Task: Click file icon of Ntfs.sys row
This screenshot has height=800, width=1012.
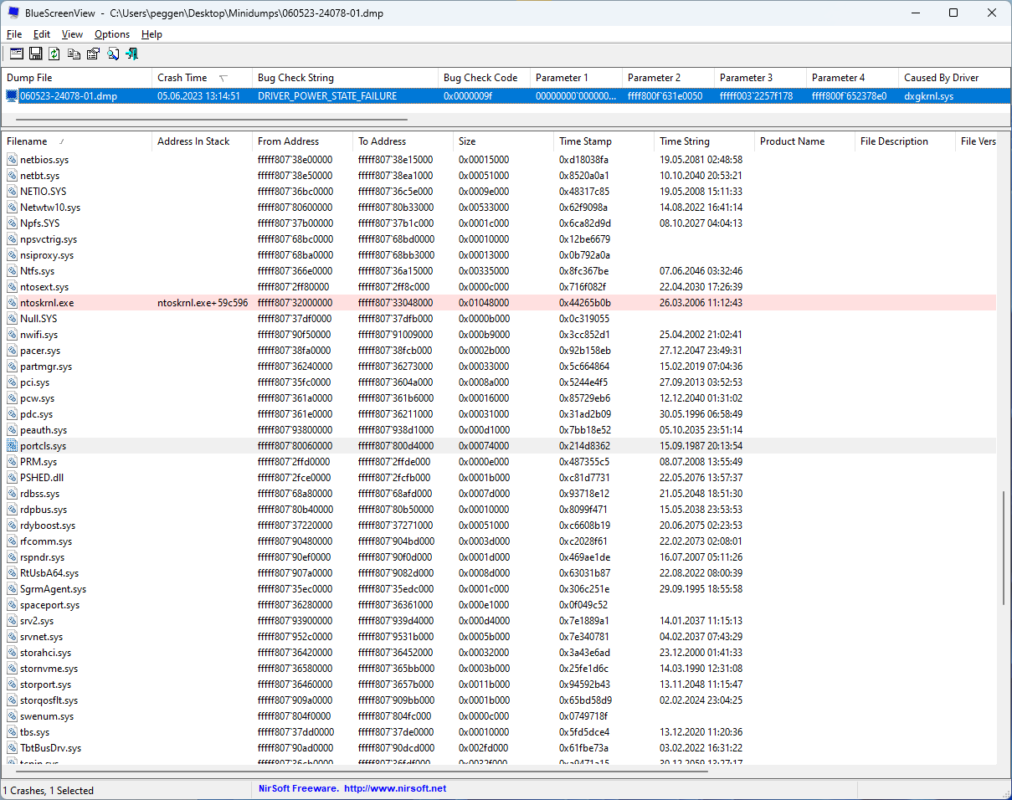Action: tap(13, 271)
